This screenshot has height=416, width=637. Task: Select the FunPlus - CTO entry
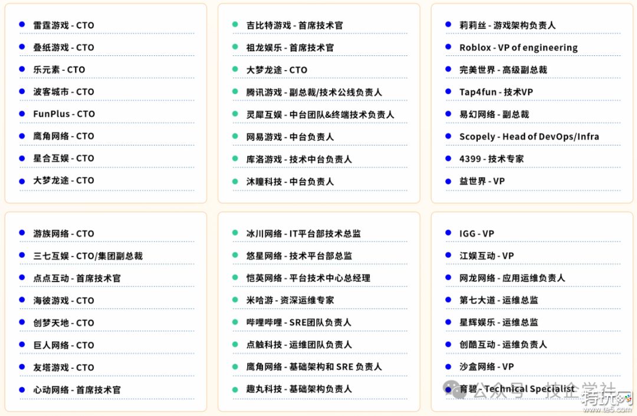coord(64,114)
